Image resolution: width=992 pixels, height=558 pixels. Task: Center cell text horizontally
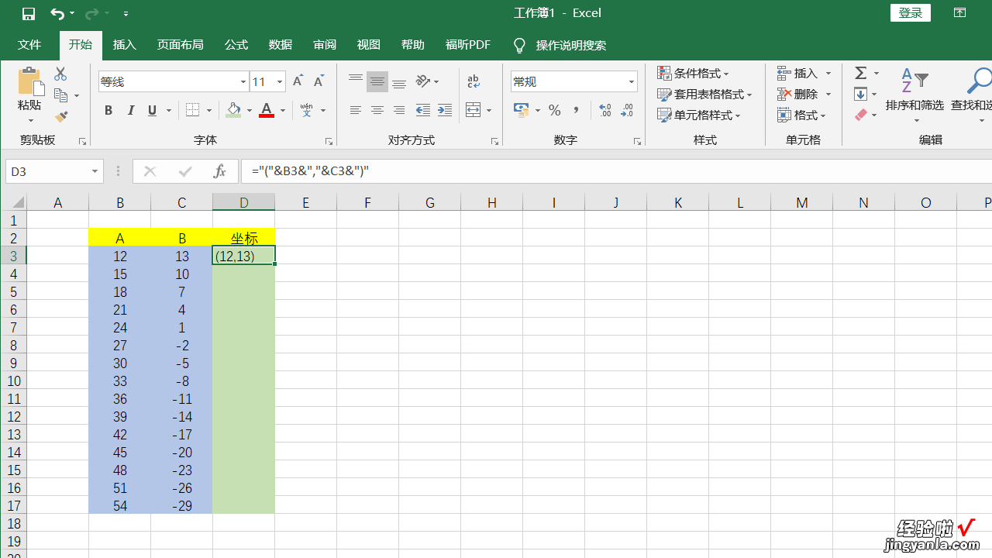point(377,111)
